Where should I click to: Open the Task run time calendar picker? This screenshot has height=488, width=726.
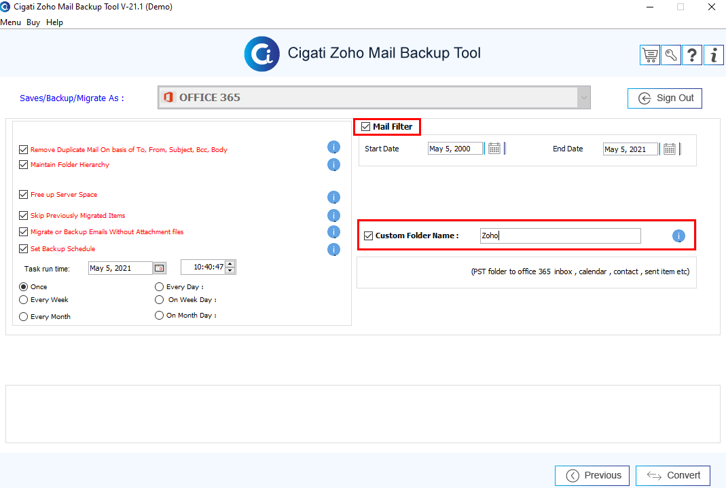click(160, 268)
